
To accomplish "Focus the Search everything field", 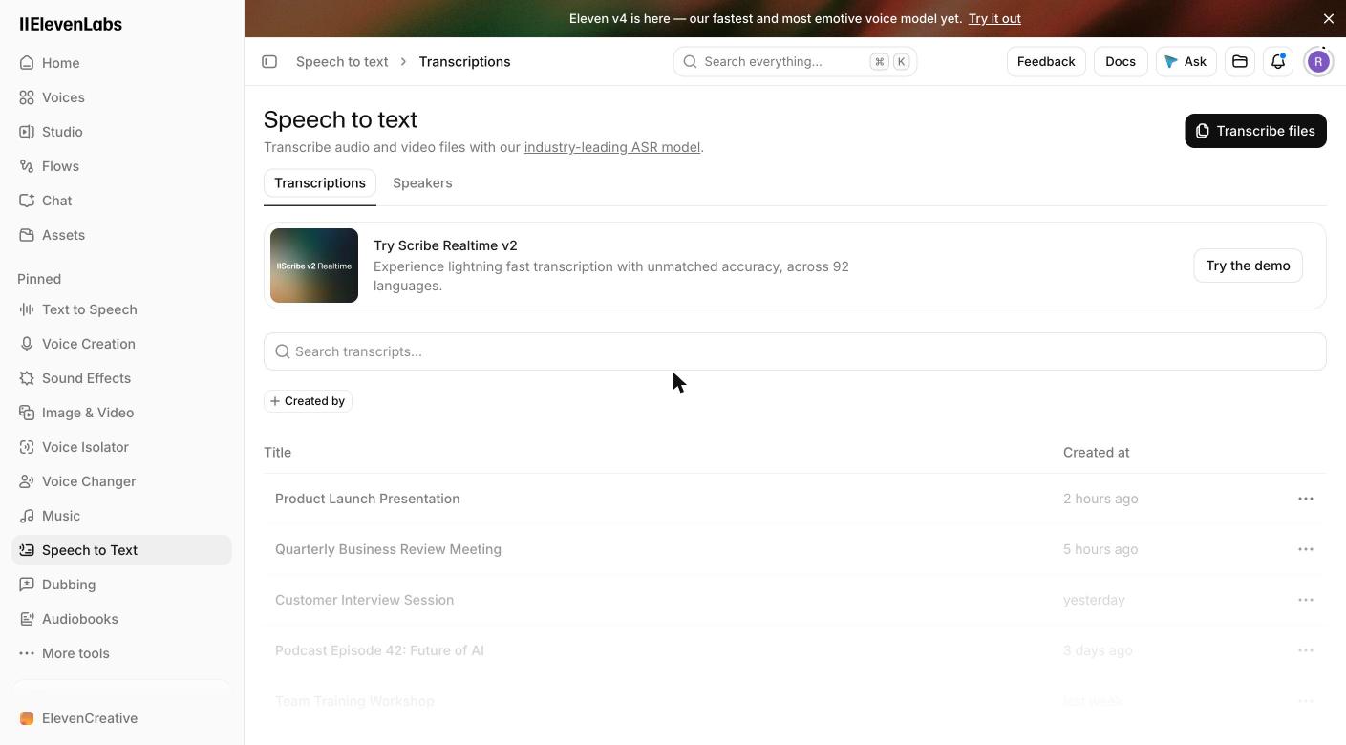I will pos(795,61).
